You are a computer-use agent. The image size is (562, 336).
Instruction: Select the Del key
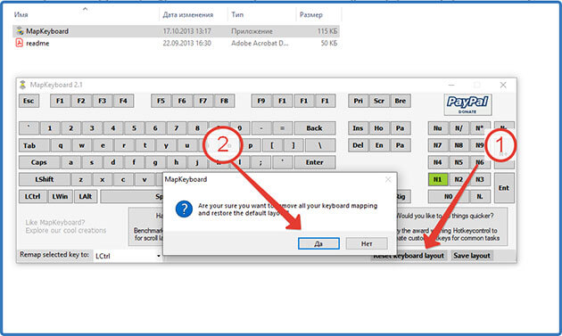(x=358, y=145)
